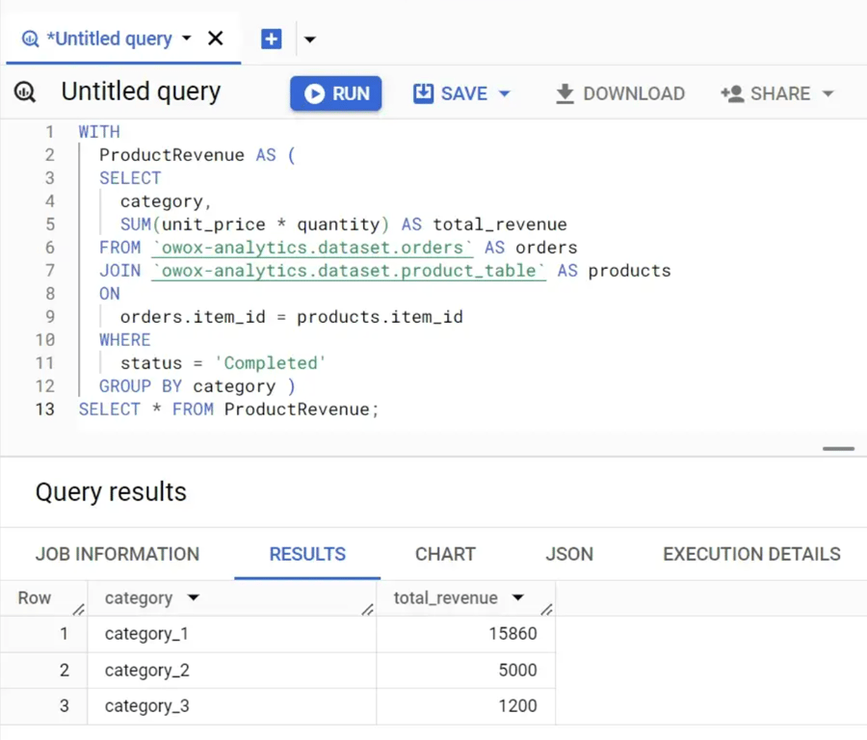
Task: Select the JSON results tab
Action: point(569,554)
